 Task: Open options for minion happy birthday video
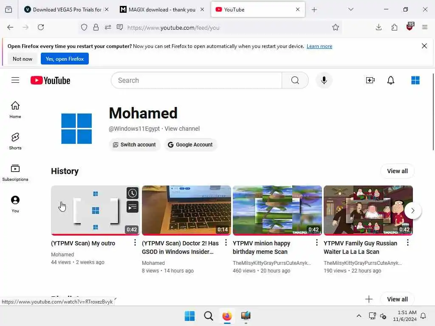(x=316, y=242)
